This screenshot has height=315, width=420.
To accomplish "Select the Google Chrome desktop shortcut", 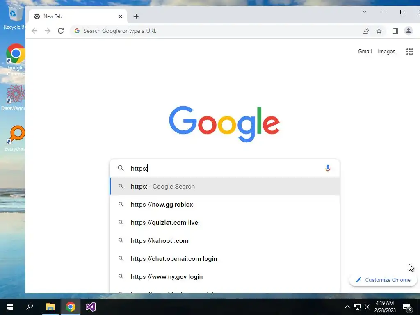I will (16, 60).
